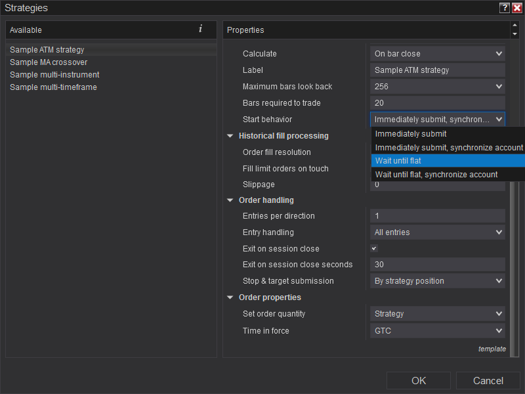This screenshot has width=525, height=394.
Task: Click the Cancel button
Action: (488, 381)
